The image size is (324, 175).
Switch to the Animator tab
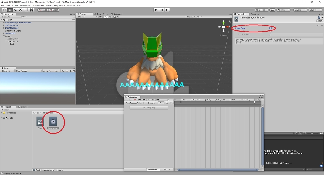116,14
